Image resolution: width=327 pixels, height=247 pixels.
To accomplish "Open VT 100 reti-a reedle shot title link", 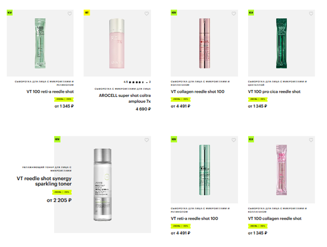I will point(50,92).
